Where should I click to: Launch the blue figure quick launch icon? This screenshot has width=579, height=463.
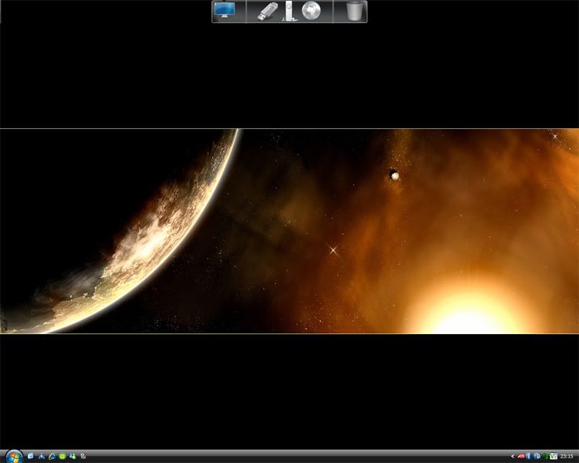42,456
